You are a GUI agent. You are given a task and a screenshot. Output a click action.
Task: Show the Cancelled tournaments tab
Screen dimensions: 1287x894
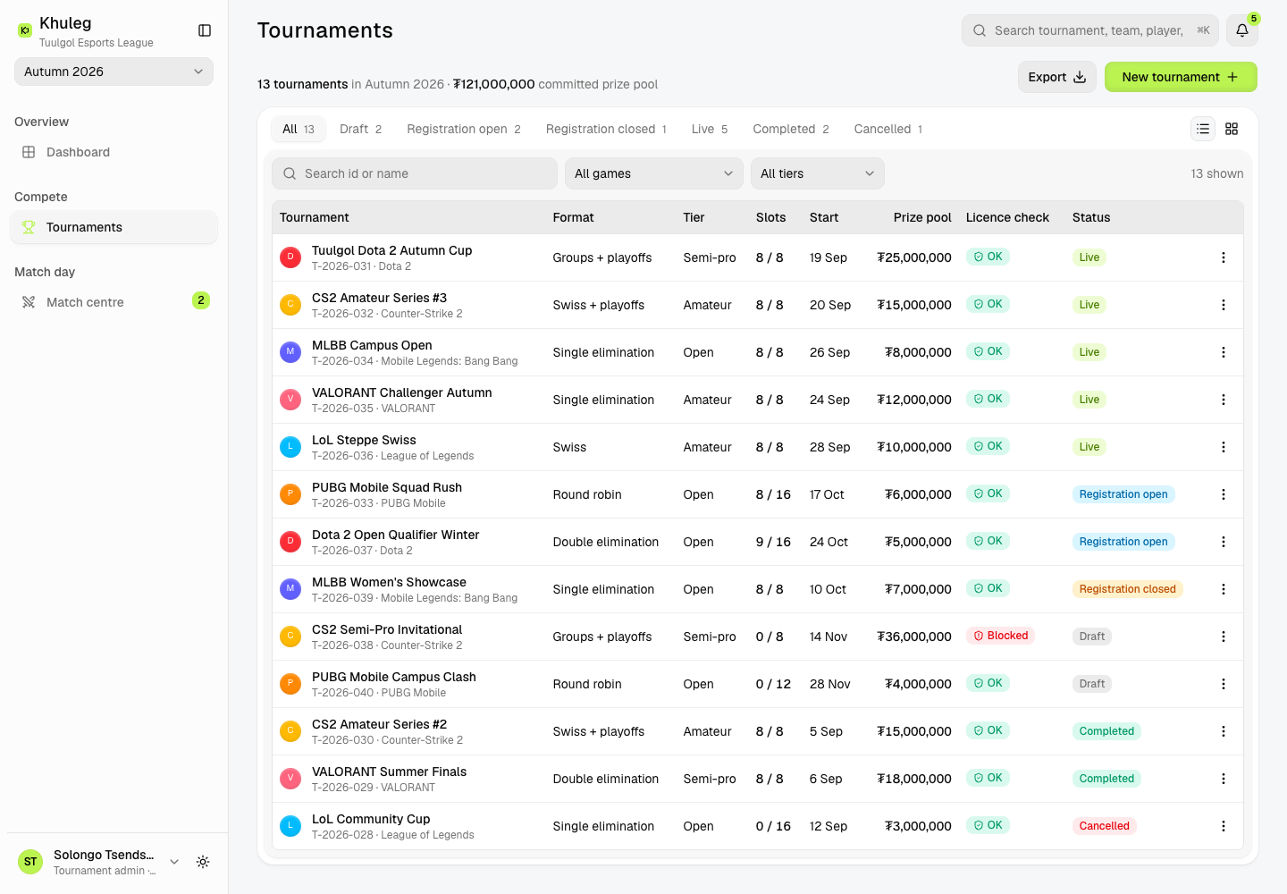[x=887, y=129]
